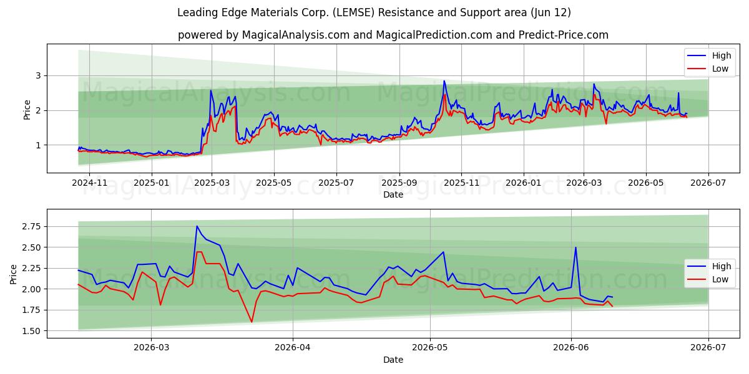Click the 'powered by MagicalAnalysis.com' subtitle line

point(393,35)
